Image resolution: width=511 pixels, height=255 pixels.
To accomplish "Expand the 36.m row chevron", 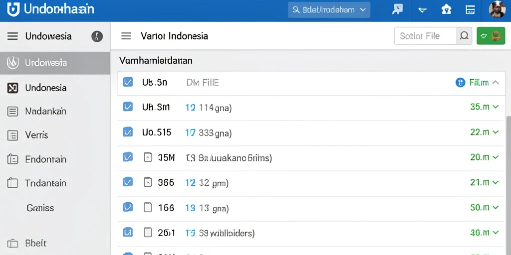I will (x=496, y=233).
